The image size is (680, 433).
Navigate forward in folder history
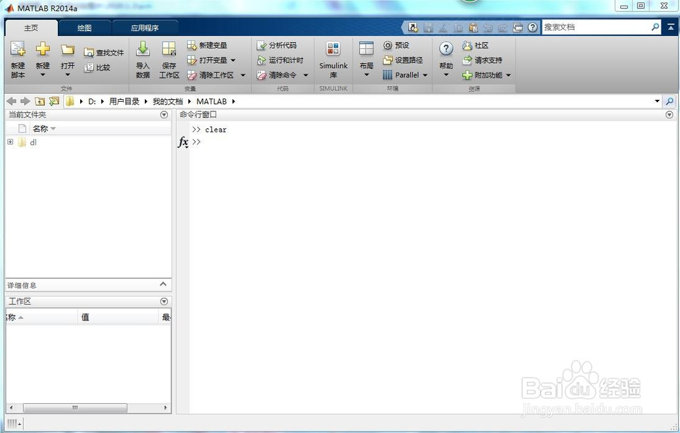[25, 101]
